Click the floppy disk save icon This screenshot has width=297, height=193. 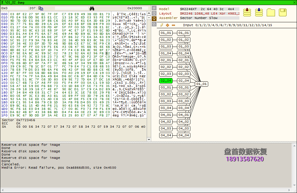click(x=283, y=12)
